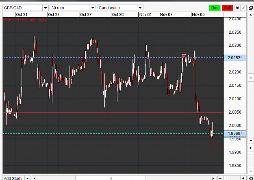Select the trend line drawing tool
Viewport: 254px width, 180px height.
pos(243,8)
